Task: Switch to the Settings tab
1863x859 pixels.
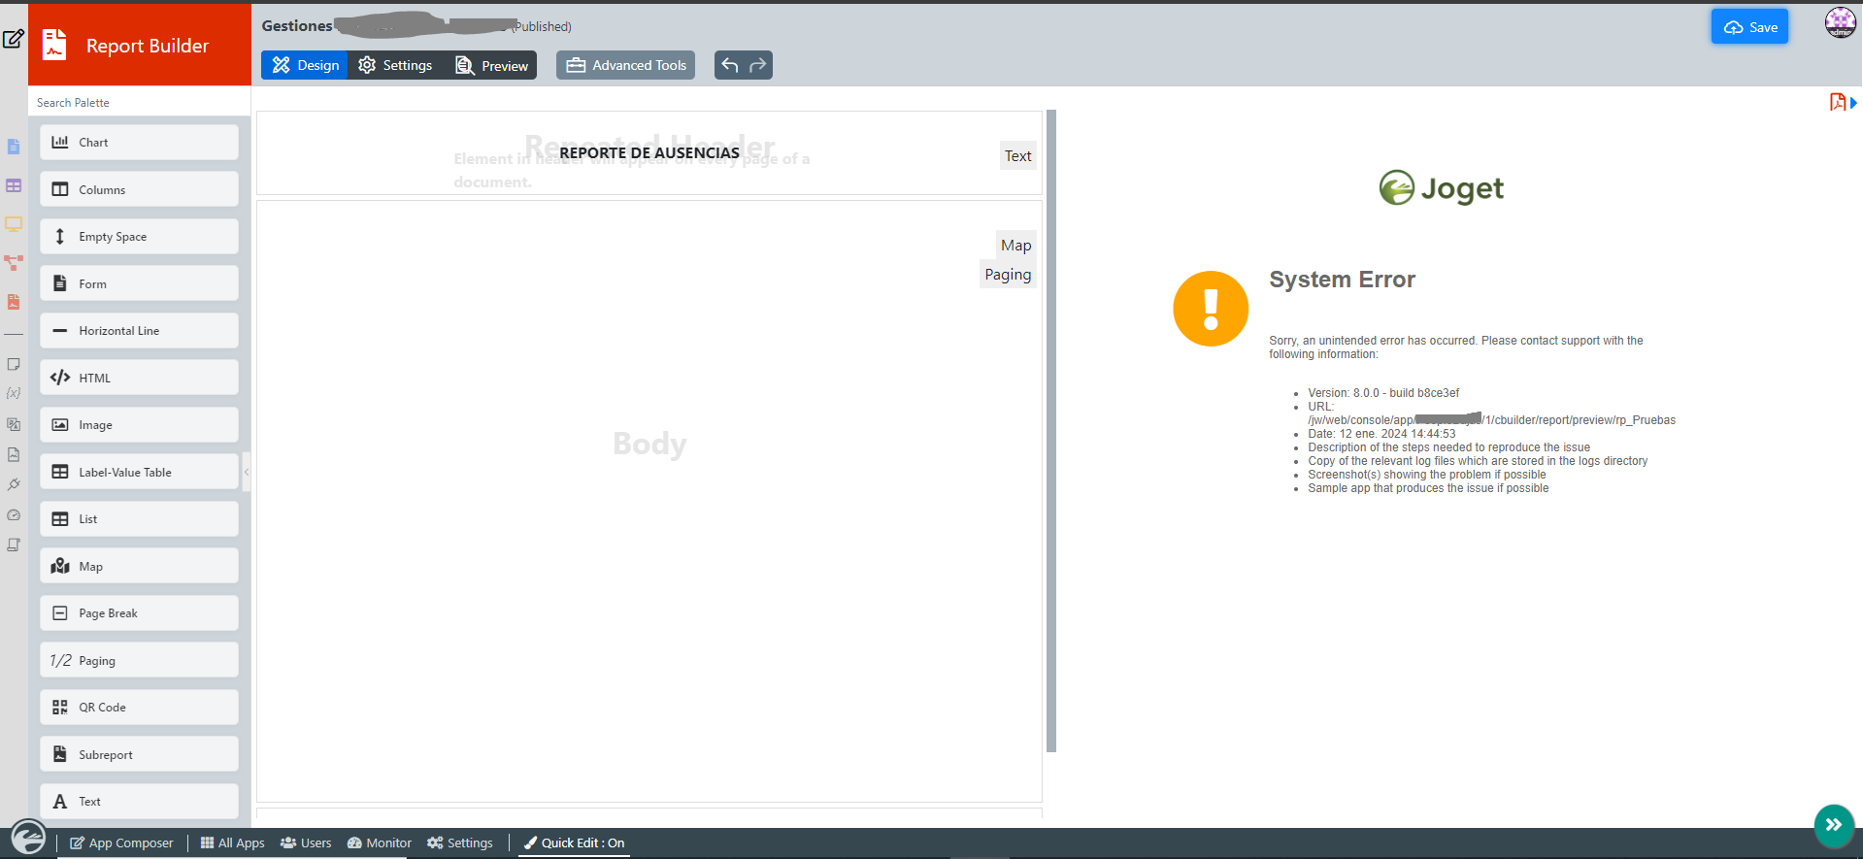Action: tap(395, 65)
